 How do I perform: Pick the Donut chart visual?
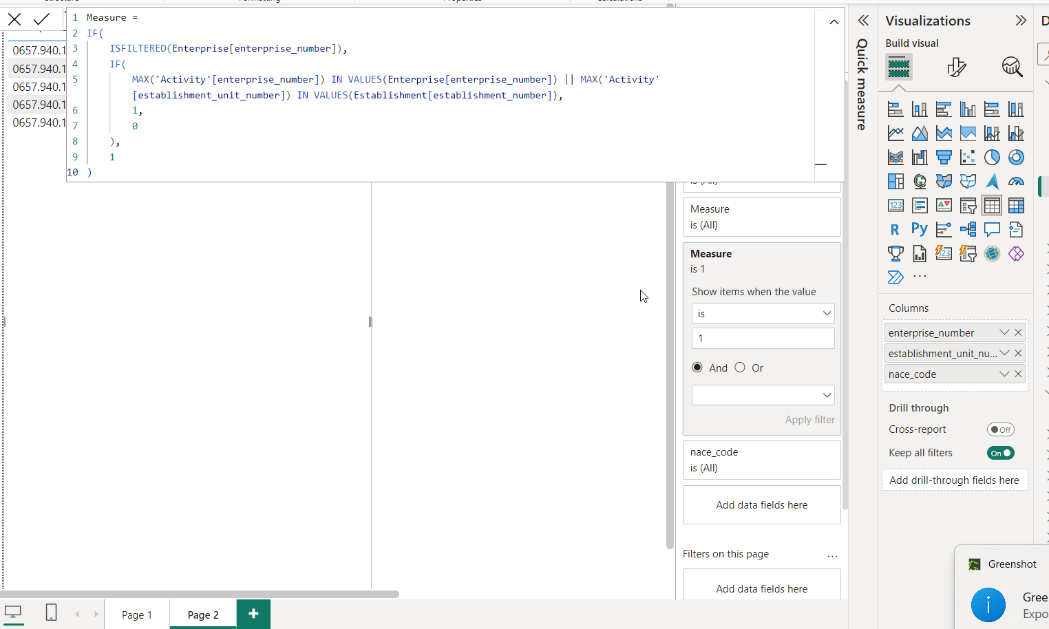(1016, 158)
